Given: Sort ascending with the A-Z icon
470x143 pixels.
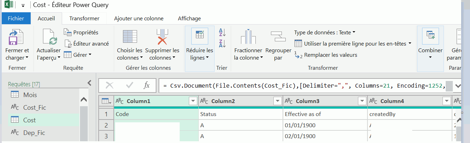Looking at the screenshot, I should pyautogui.click(x=222, y=33).
